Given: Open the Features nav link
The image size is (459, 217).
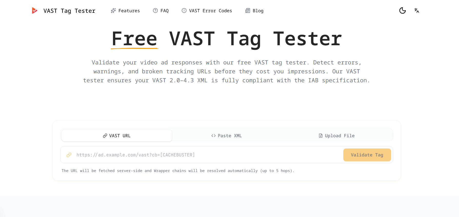Looking at the screenshot, I should pos(125,11).
